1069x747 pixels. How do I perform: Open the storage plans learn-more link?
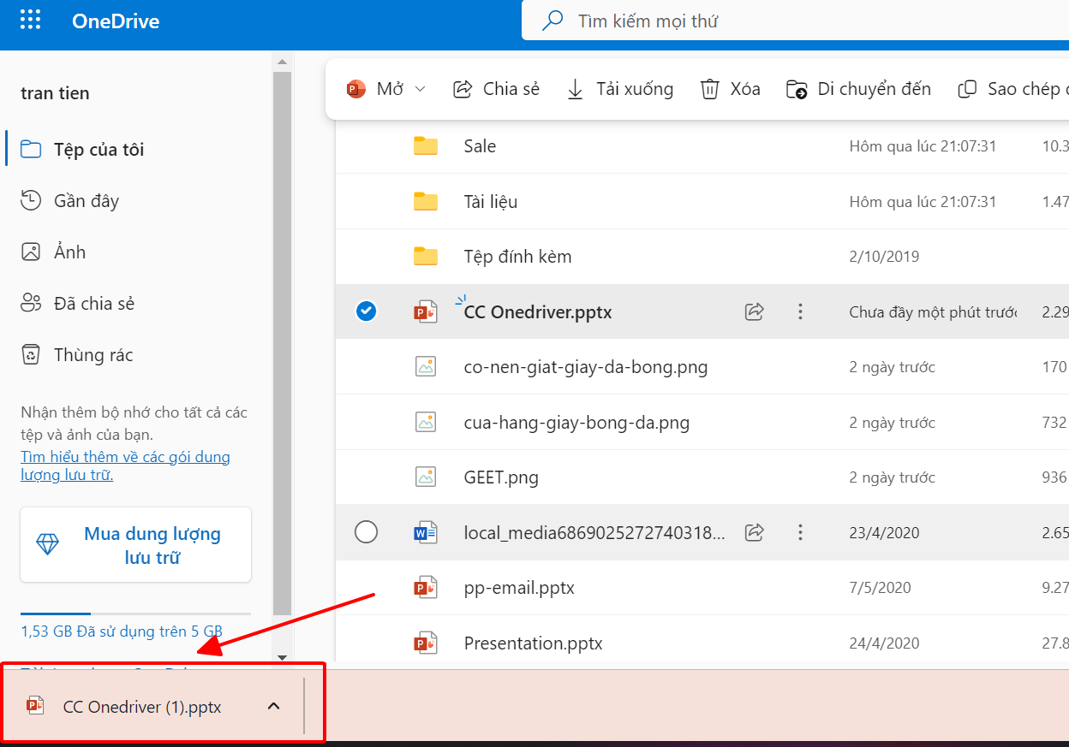[125, 465]
